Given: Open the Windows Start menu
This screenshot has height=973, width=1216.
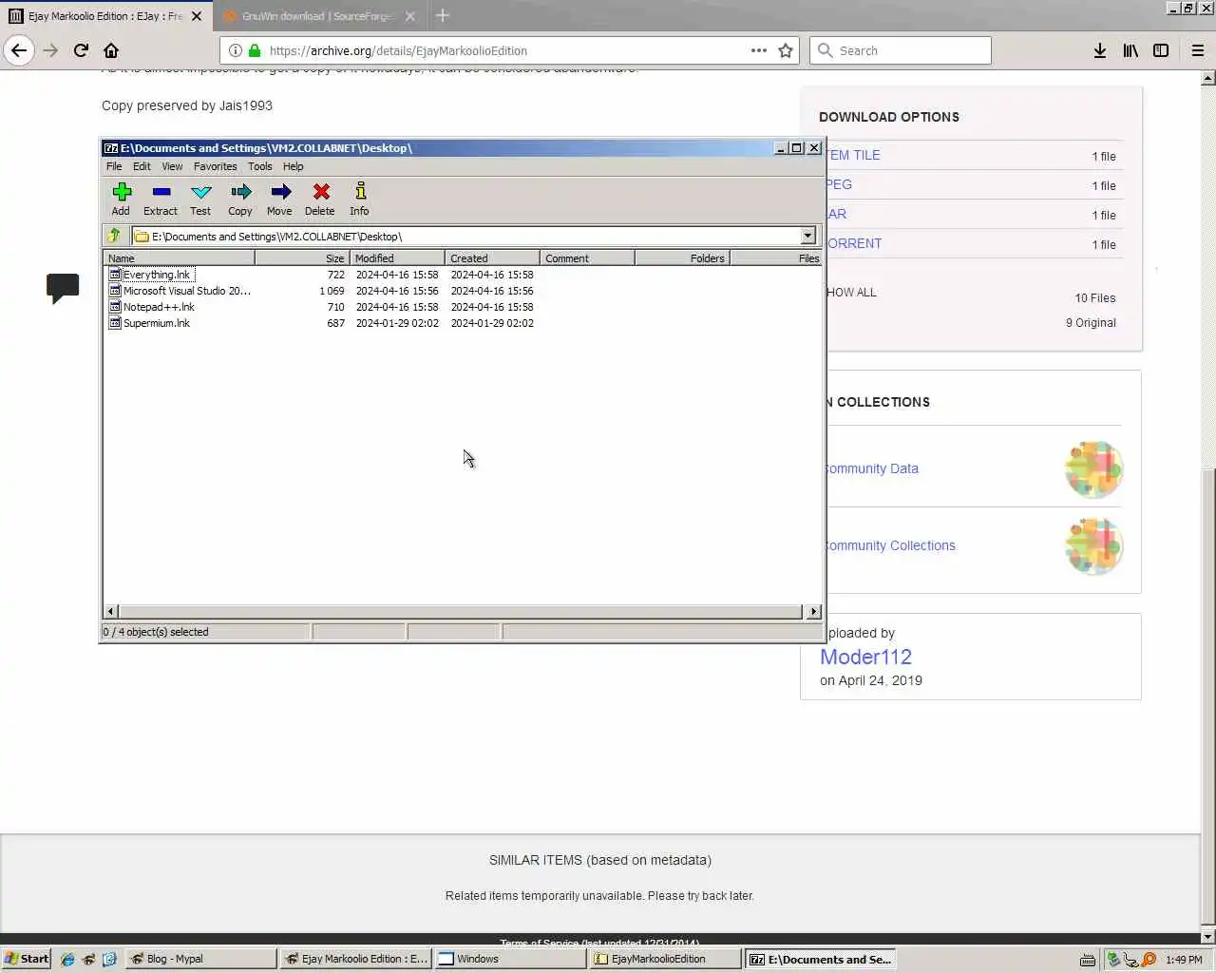Looking at the screenshot, I should tap(26, 959).
